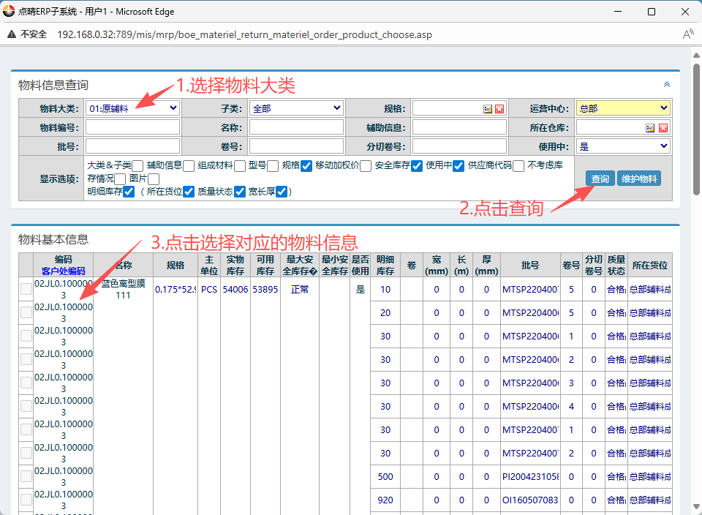702x515 pixels.
Task: Click the 点晴ERP app icon in title bar
Action: 9,11
